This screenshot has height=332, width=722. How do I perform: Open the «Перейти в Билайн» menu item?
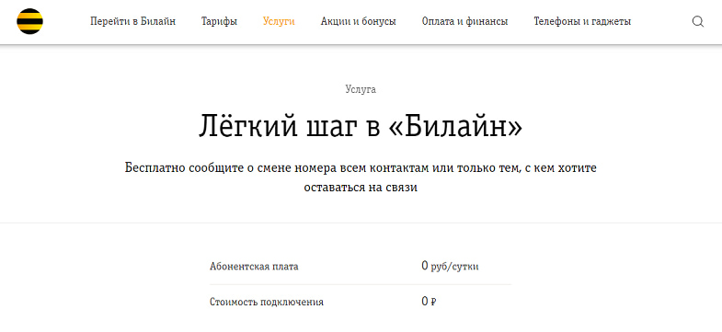click(132, 21)
